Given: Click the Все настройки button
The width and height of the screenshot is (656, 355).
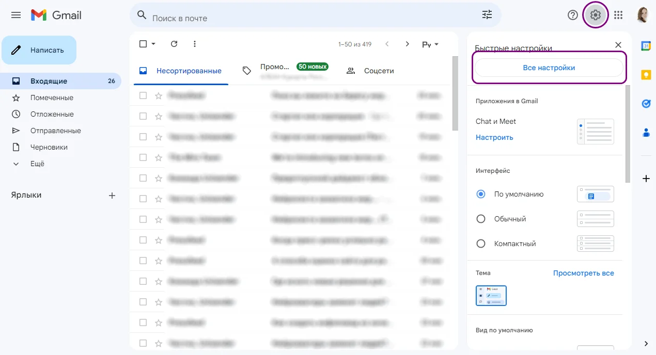Looking at the screenshot, I should coord(549,68).
